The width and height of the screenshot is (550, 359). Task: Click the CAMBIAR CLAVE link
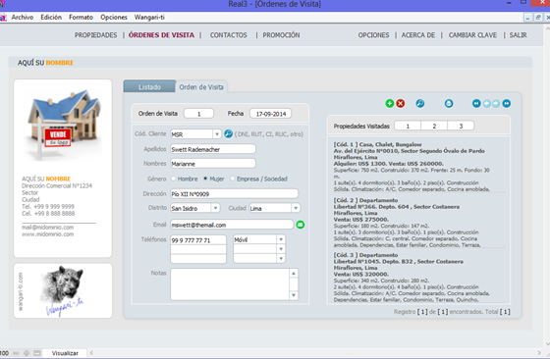[472, 35]
